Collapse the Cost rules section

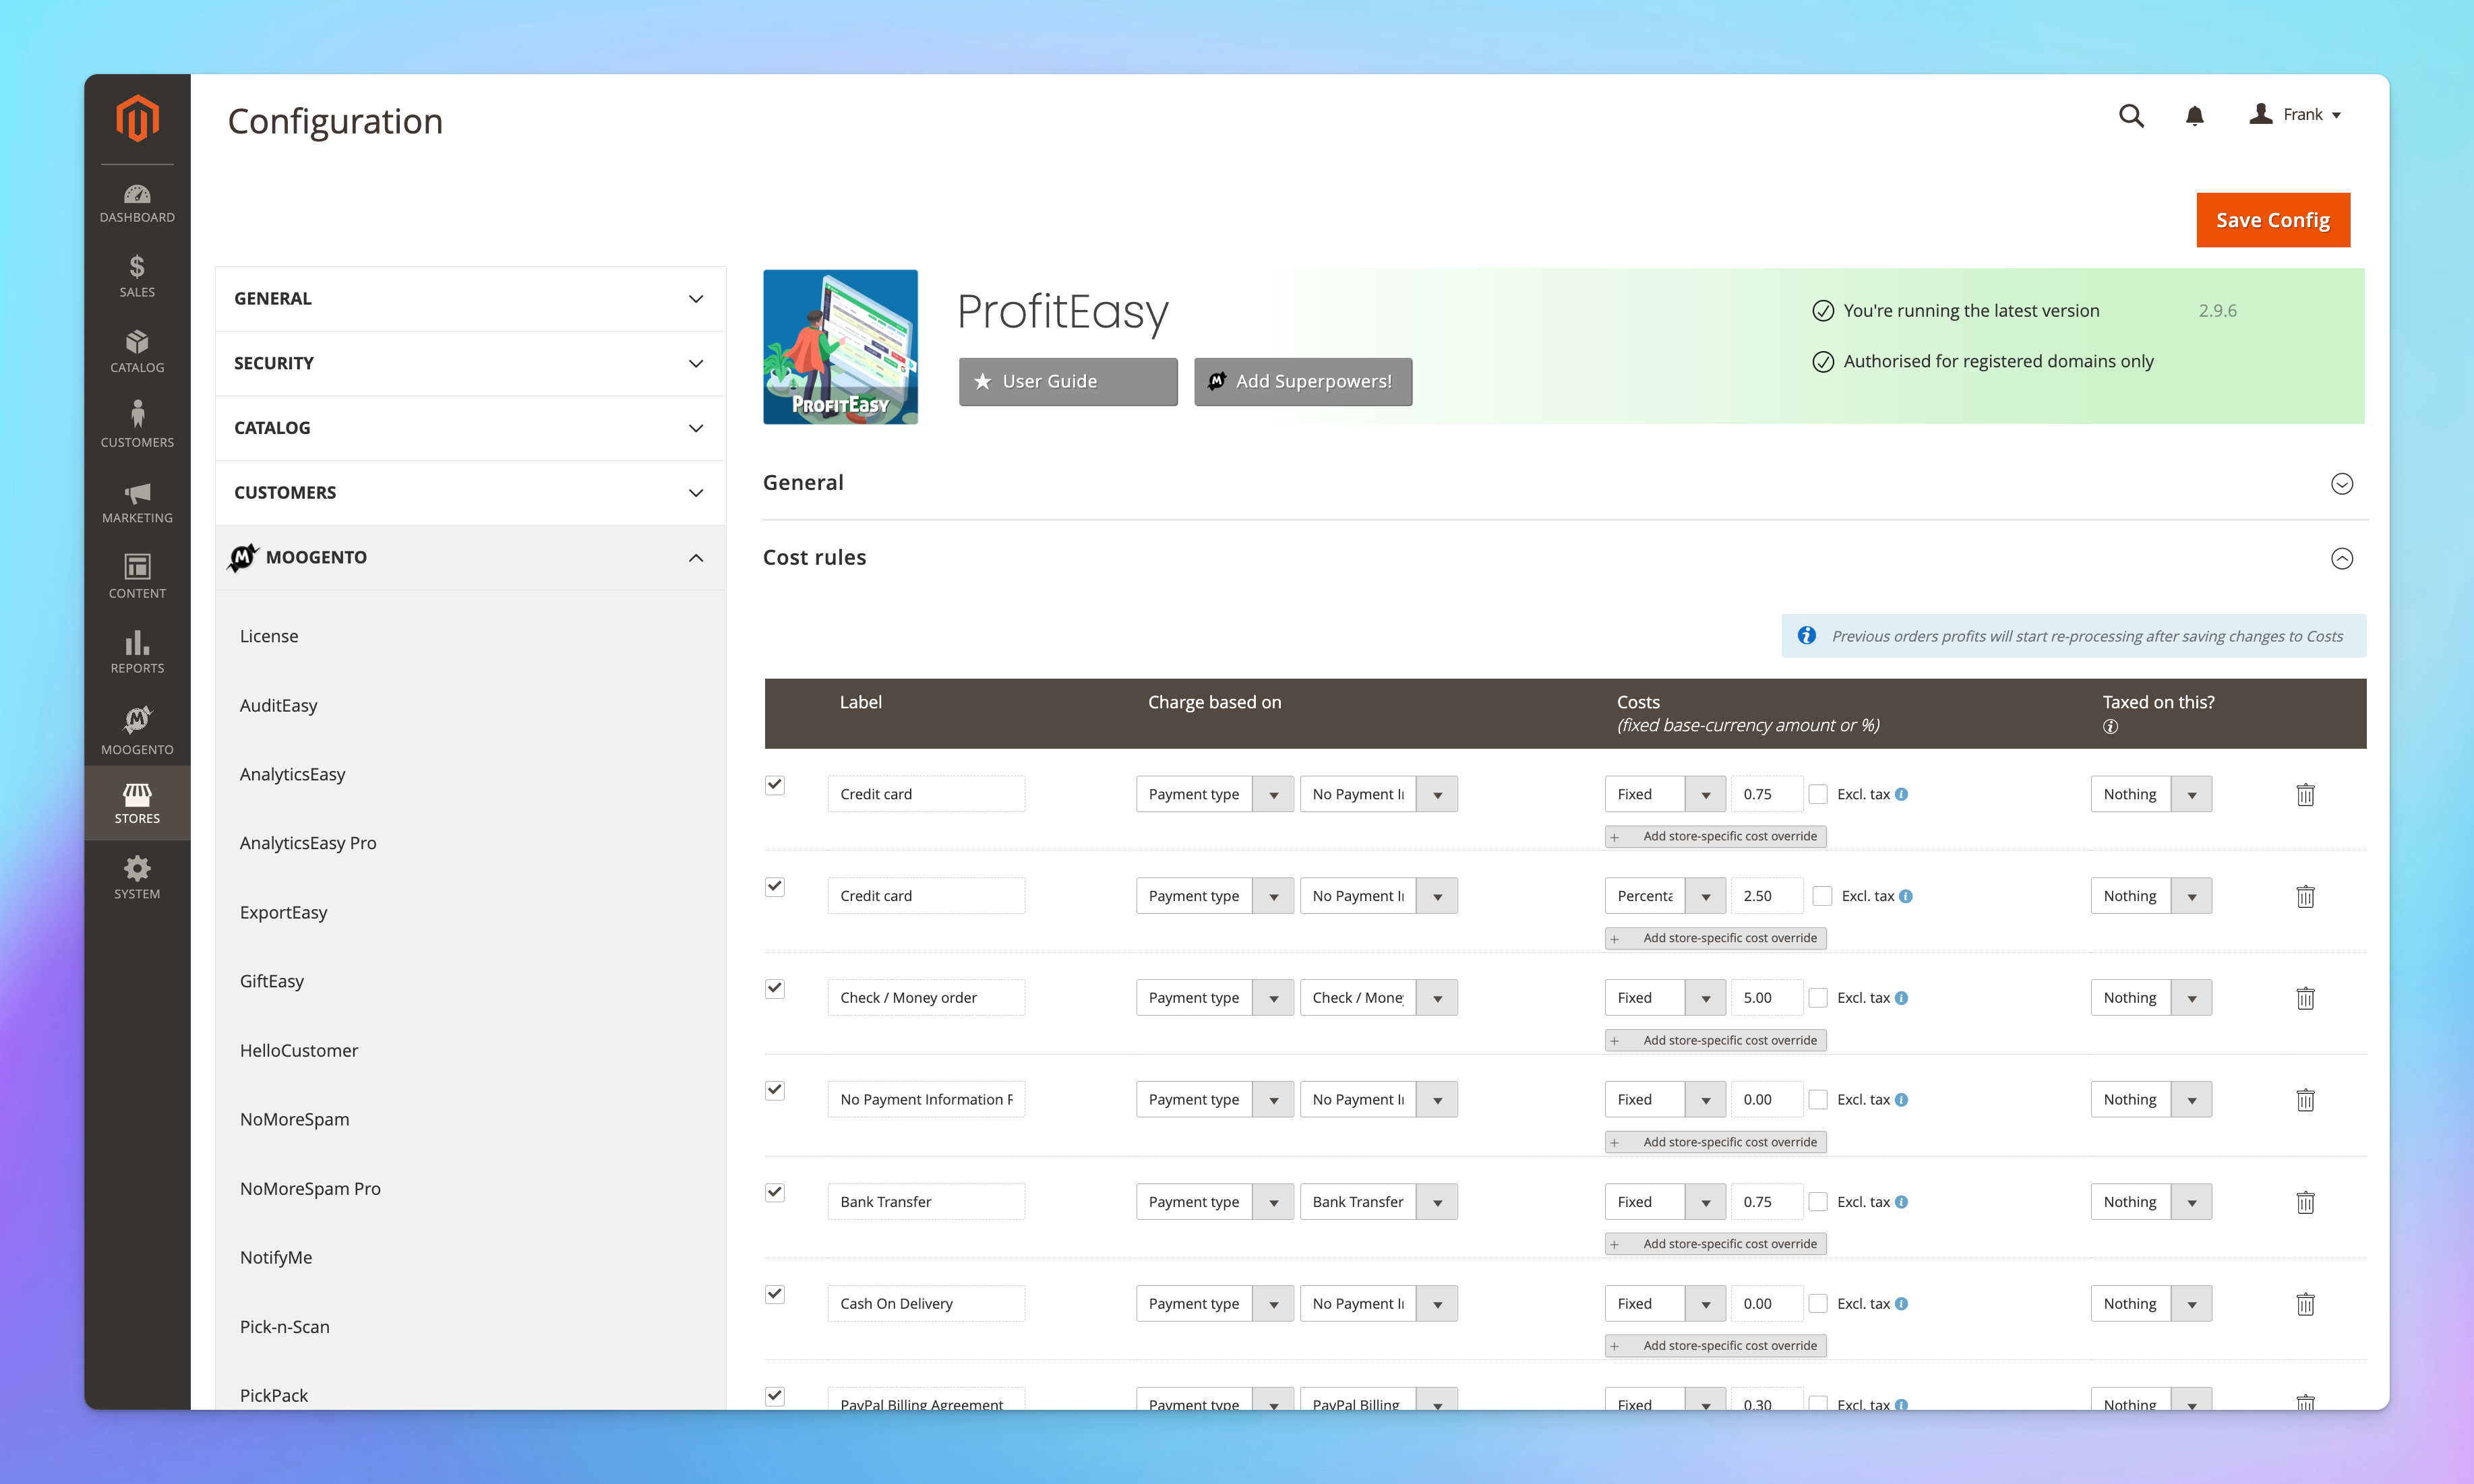click(2341, 558)
